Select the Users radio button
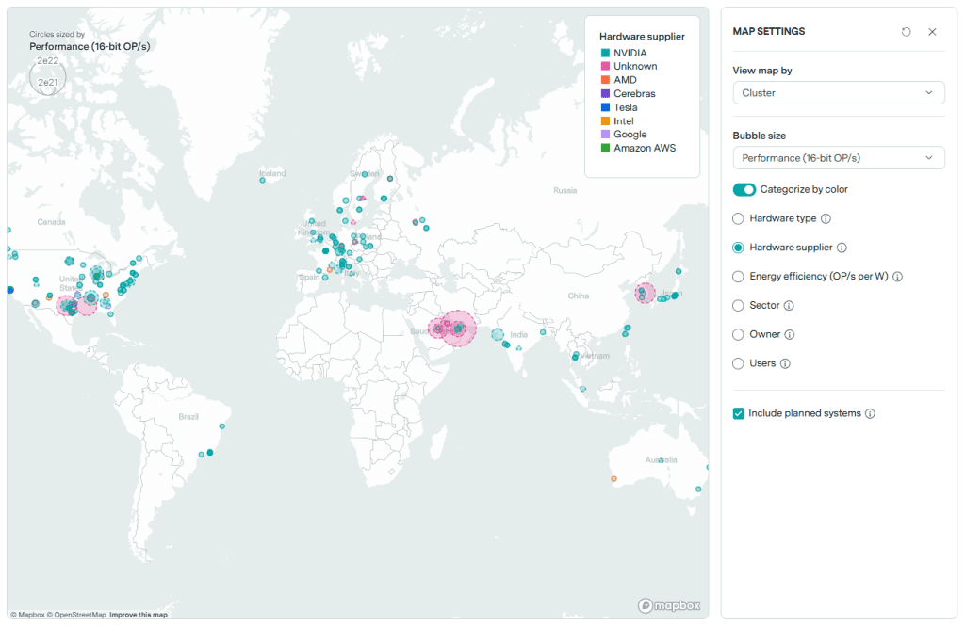965x625 pixels. click(738, 363)
